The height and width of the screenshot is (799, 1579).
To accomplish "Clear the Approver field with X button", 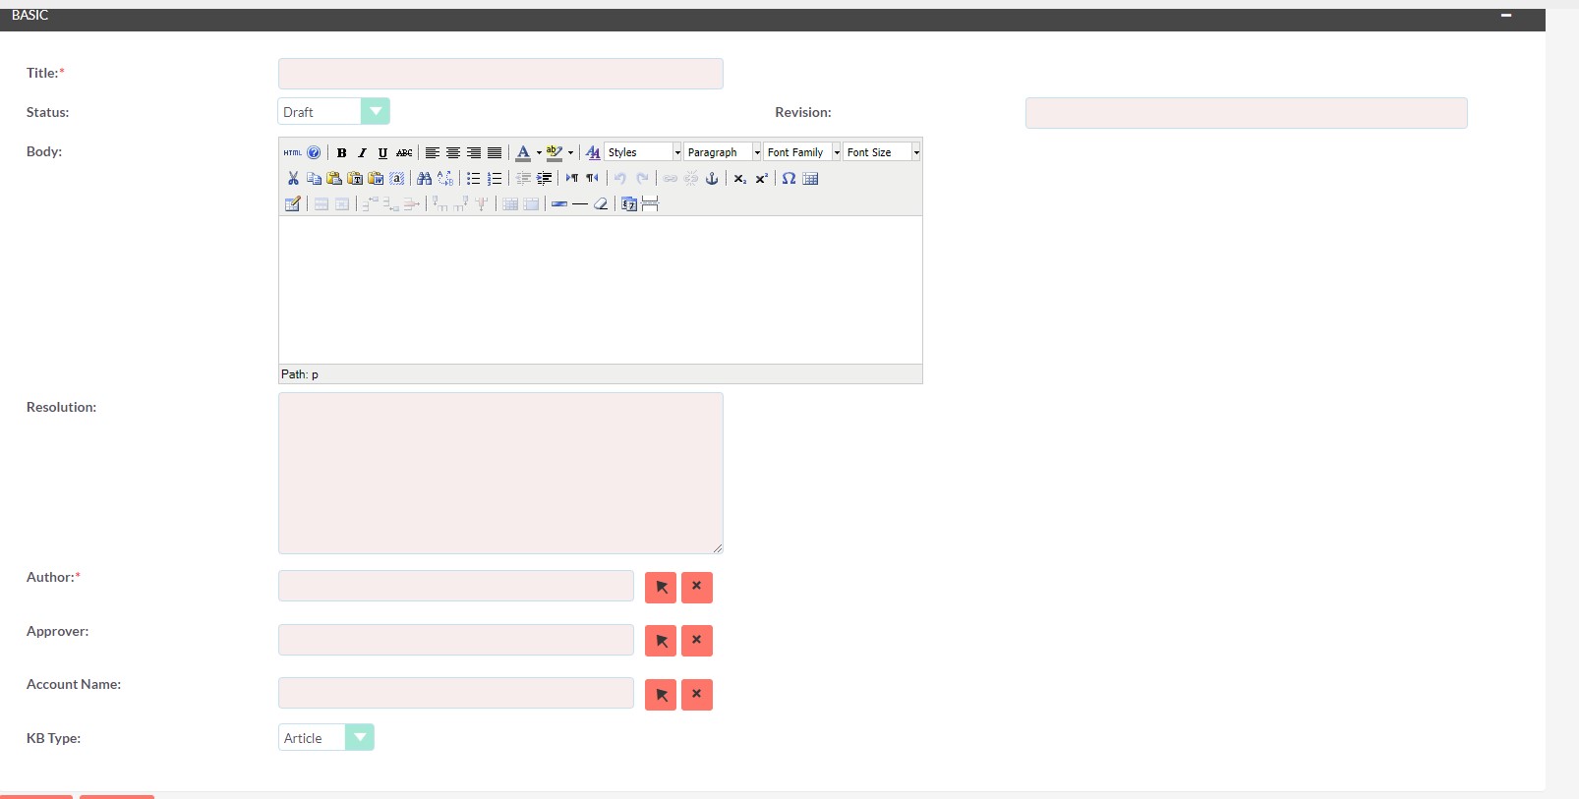I will 697,641.
